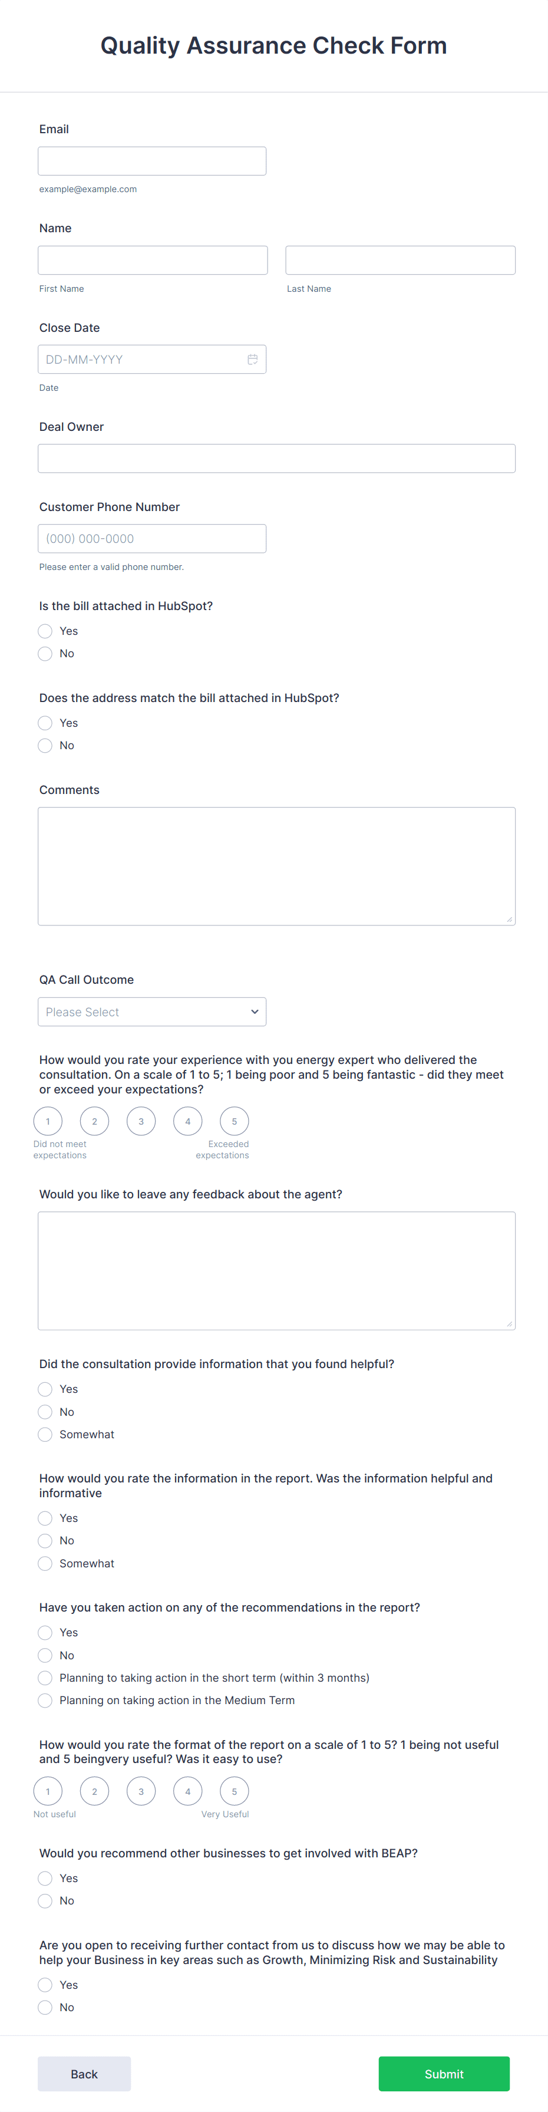The width and height of the screenshot is (548, 2112).
Task: Click the Back button
Action: [84, 2074]
